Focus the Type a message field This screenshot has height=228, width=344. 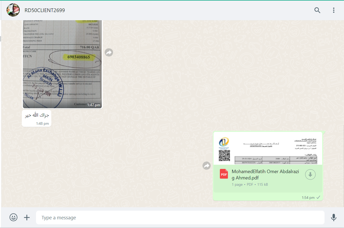180,217
